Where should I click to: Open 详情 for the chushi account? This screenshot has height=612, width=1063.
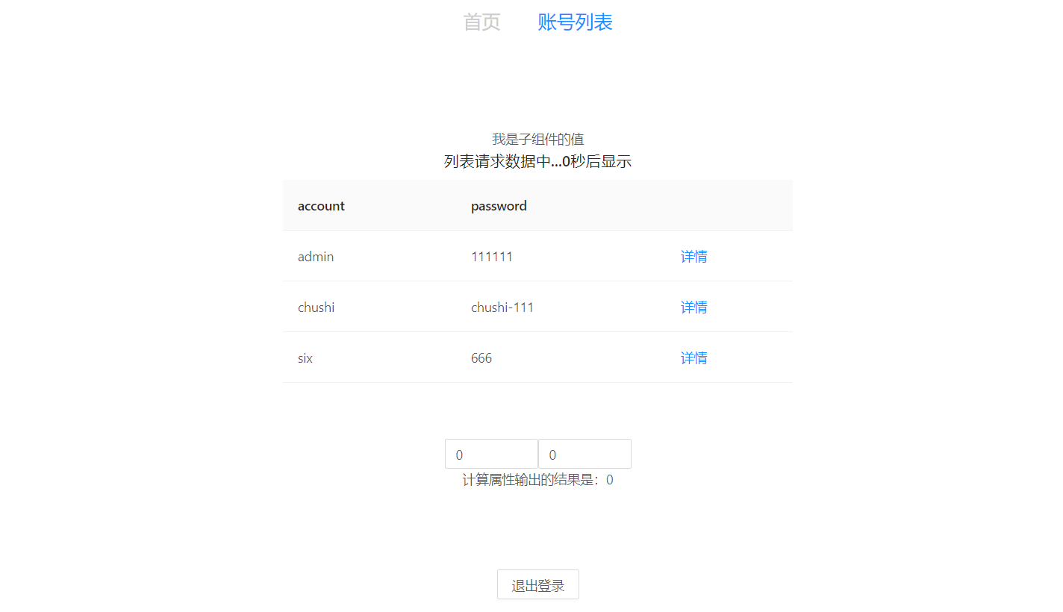693,307
